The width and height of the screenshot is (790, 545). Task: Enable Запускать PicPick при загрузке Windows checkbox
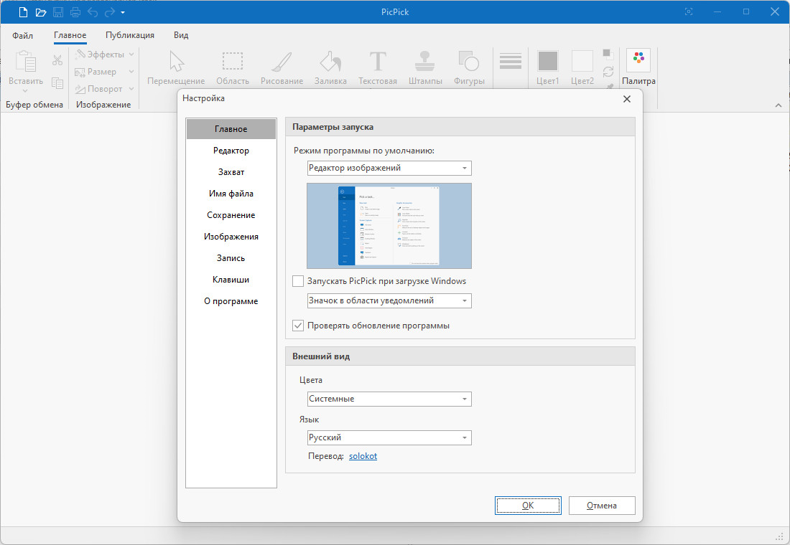(298, 281)
